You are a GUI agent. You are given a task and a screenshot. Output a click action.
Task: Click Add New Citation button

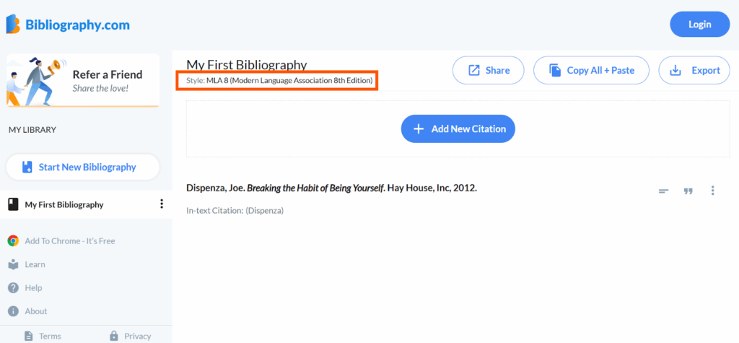point(458,129)
